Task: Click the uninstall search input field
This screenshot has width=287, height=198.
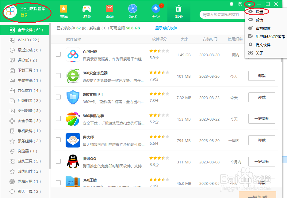Action: point(222,15)
